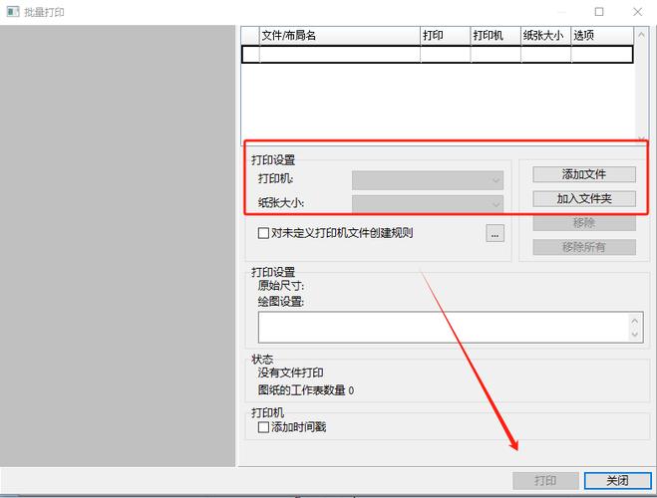
Task: Click the file list scroll up arrow
Action: pyautogui.click(x=641, y=35)
